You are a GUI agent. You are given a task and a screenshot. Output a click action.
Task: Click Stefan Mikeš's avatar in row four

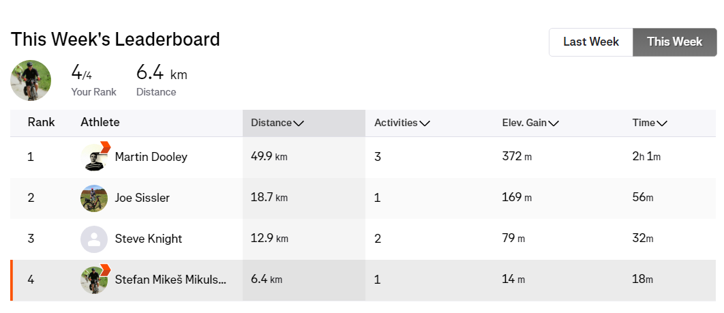(x=94, y=280)
